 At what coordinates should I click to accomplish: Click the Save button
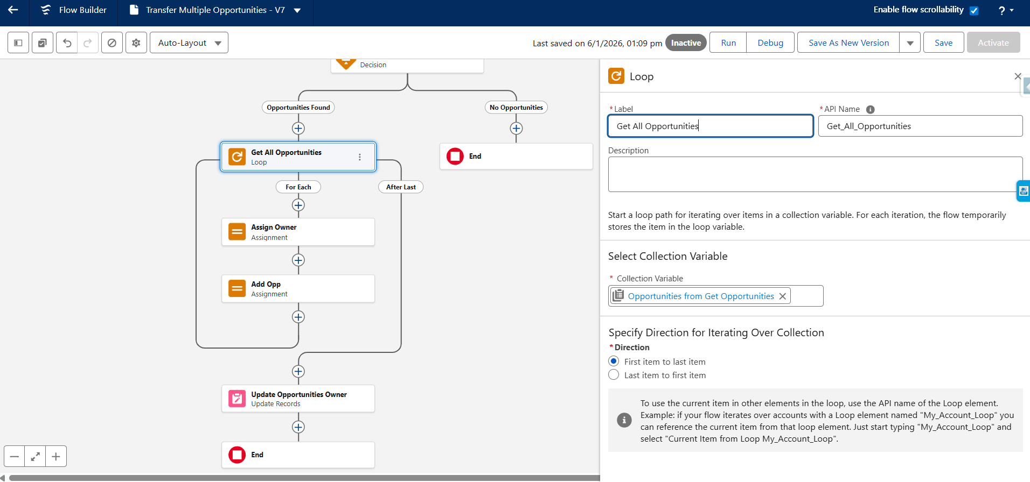click(x=943, y=43)
